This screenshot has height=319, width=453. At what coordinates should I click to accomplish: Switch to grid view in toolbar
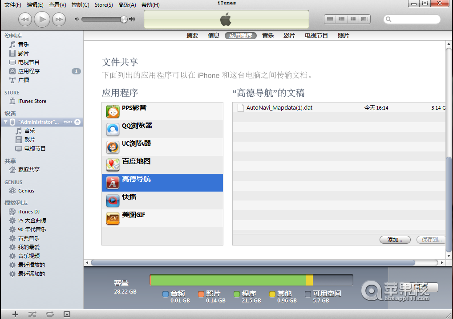point(352,19)
